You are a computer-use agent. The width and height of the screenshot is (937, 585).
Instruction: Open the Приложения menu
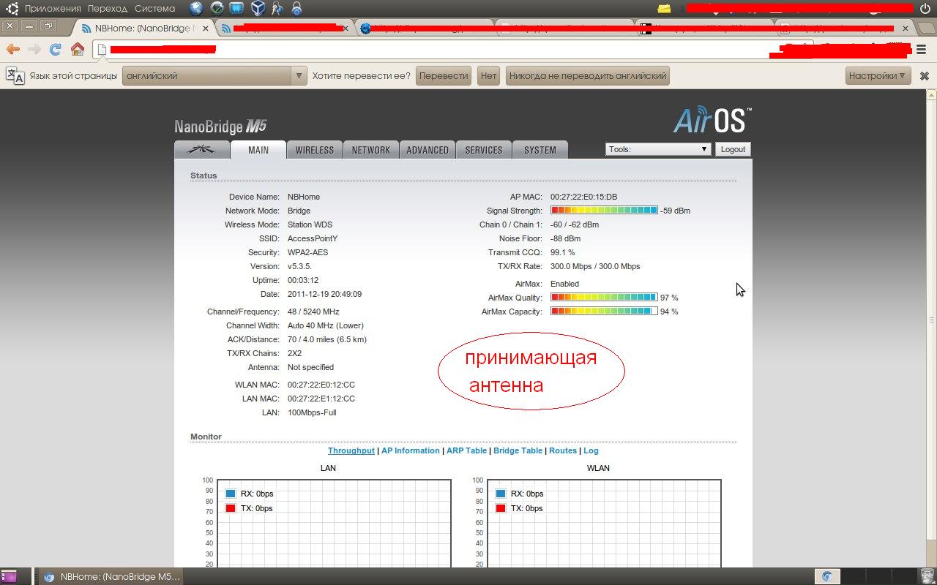pos(53,9)
